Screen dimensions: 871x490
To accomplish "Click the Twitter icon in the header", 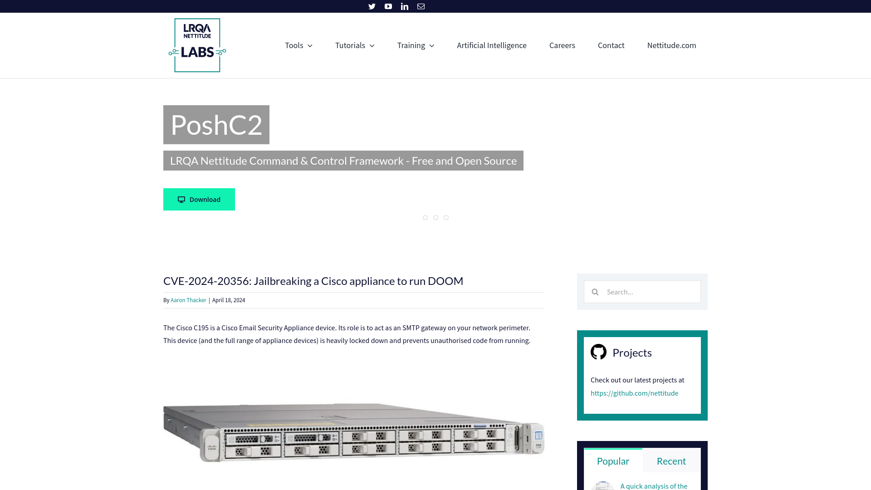I will coord(372,6).
